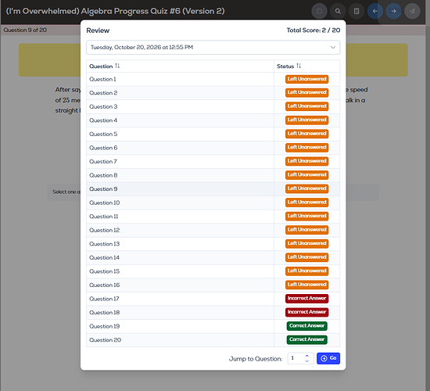The height and width of the screenshot is (391, 430).
Task: Click the quiz title in the header
Action: click(115, 11)
